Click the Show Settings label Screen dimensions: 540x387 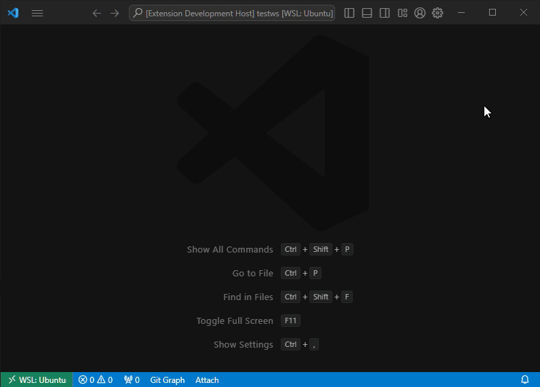(243, 345)
